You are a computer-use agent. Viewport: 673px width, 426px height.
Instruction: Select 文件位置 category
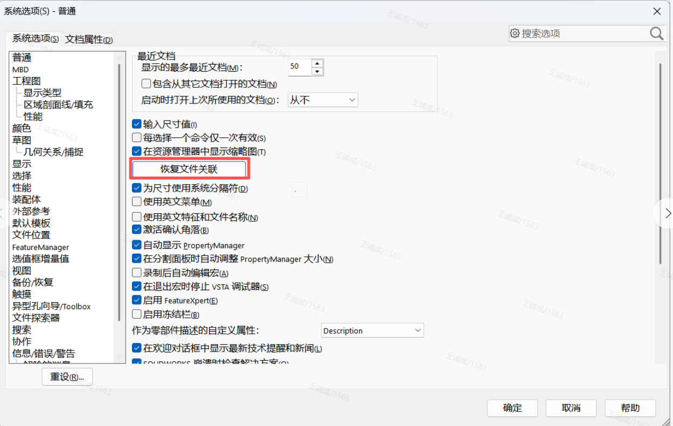[31, 235]
